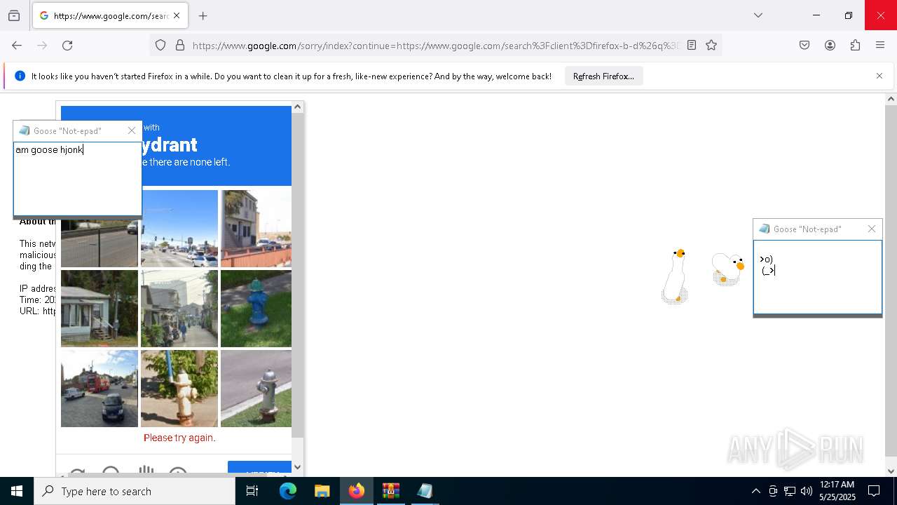The height and width of the screenshot is (505, 897).
Task: Open the notification center icon
Action: pyautogui.click(x=875, y=491)
